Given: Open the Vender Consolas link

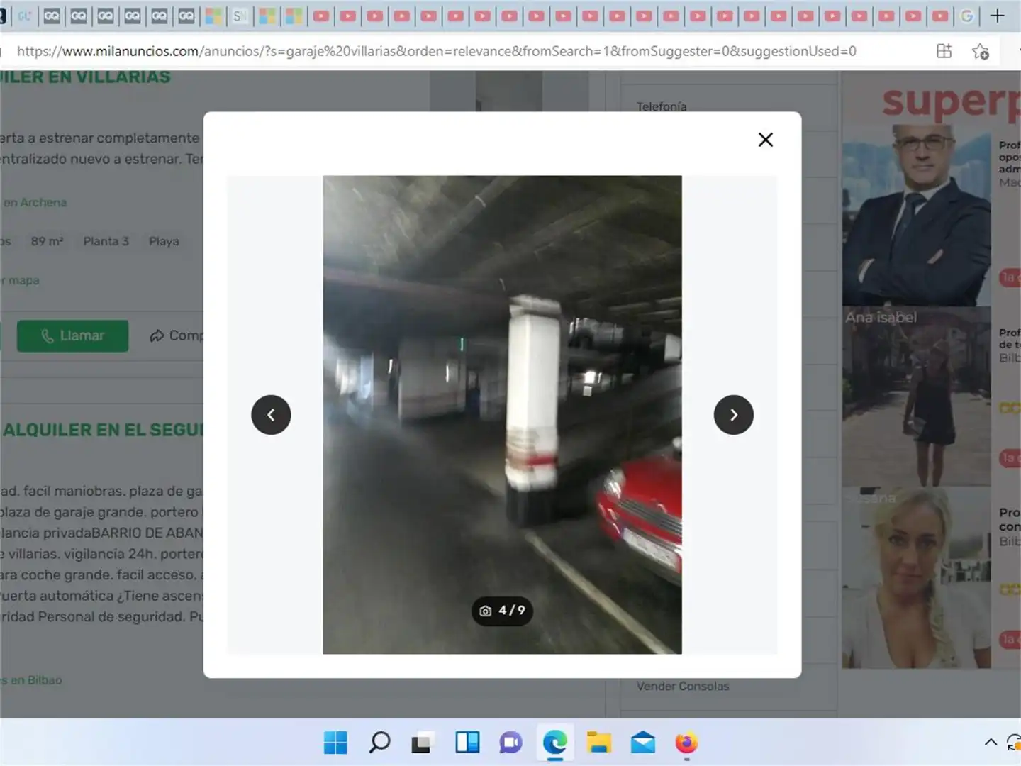Looking at the screenshot, I should tap(683, 686).
